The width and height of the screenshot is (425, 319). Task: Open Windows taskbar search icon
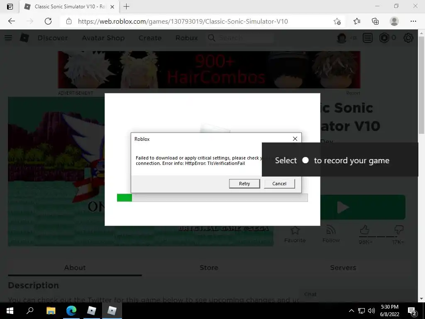pos(30,311)
